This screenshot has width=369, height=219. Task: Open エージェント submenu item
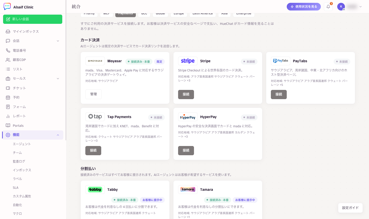pos(22,144)
